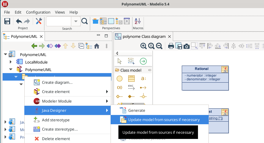The height and width of the screenshot is (143, 264).
Task: Open the Help menu
Action: 74,12
